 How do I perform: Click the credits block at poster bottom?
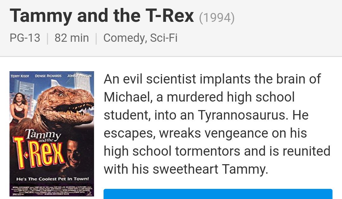click(x=52, y=190)
